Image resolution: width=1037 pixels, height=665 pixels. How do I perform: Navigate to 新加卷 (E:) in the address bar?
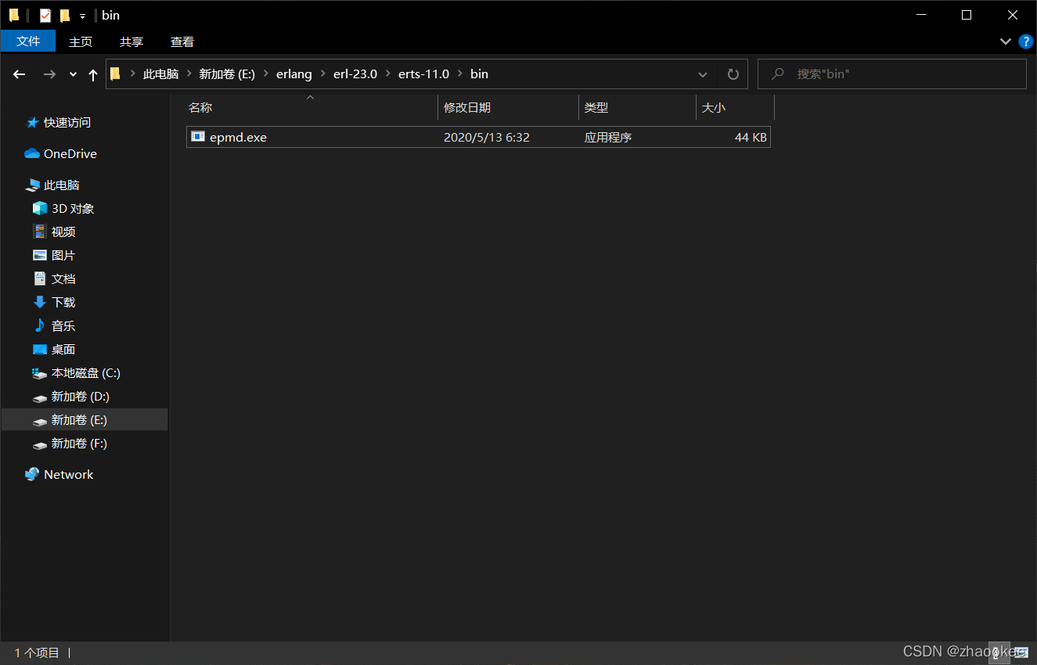227,74
